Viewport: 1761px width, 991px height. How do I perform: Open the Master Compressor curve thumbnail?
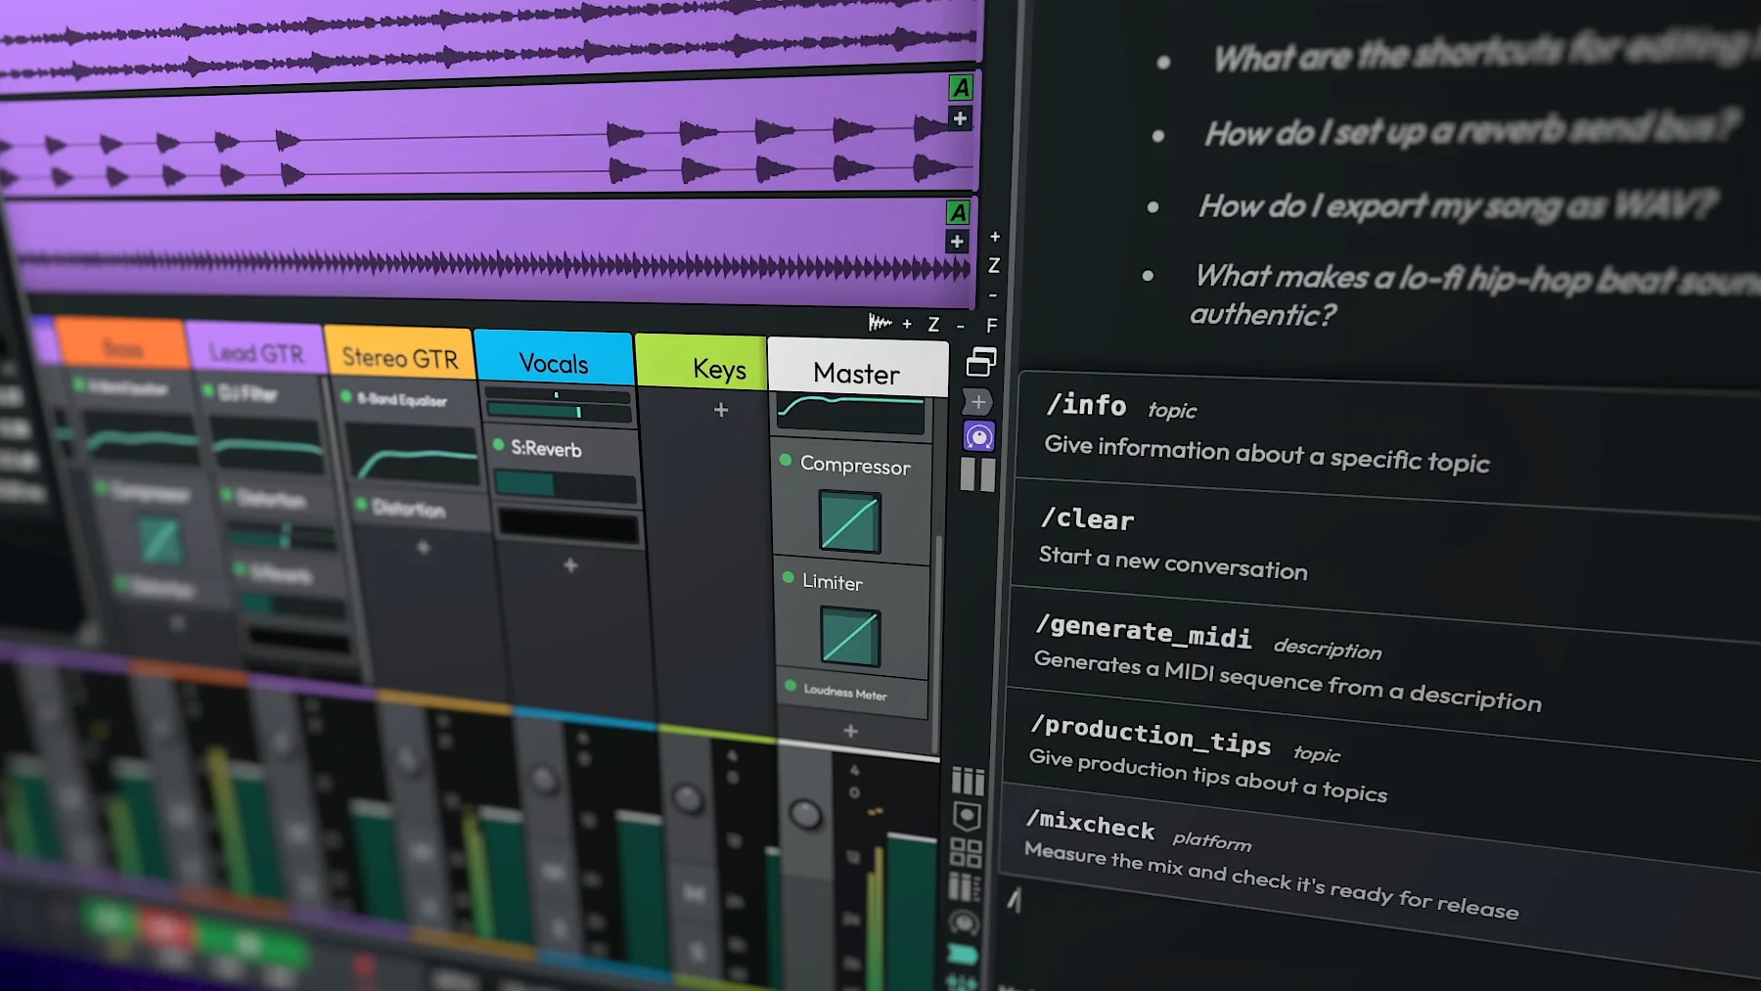click(x=849, y=521)
